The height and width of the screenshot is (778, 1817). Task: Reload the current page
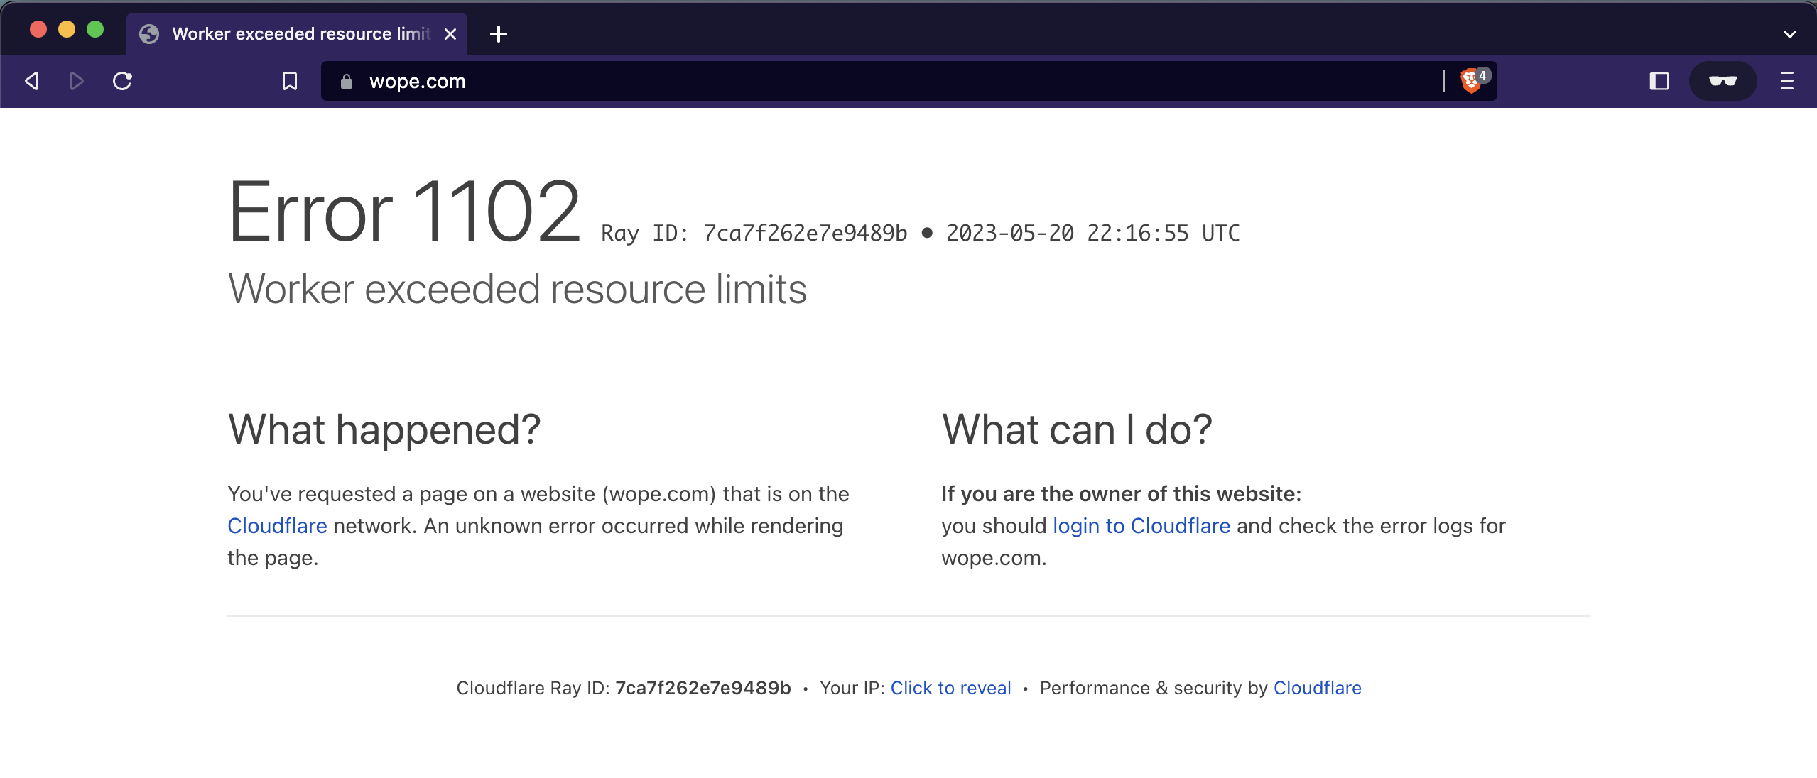click(x=122, y=81)
